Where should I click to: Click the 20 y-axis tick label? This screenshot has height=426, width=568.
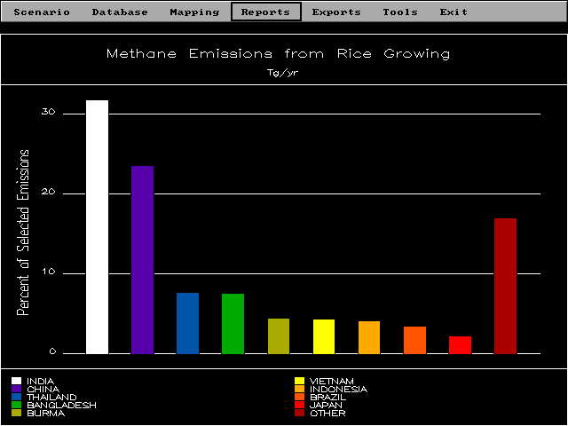pos(48,192)
